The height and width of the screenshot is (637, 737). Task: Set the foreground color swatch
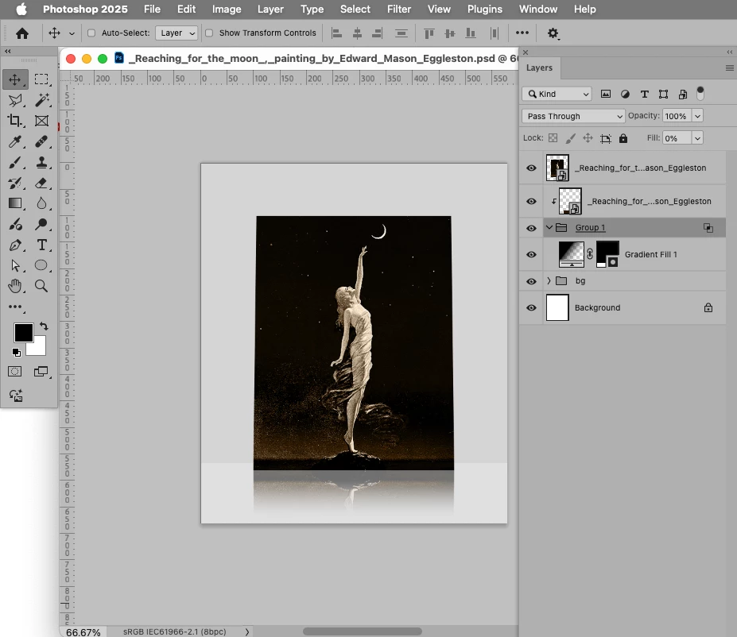[24, 333]
